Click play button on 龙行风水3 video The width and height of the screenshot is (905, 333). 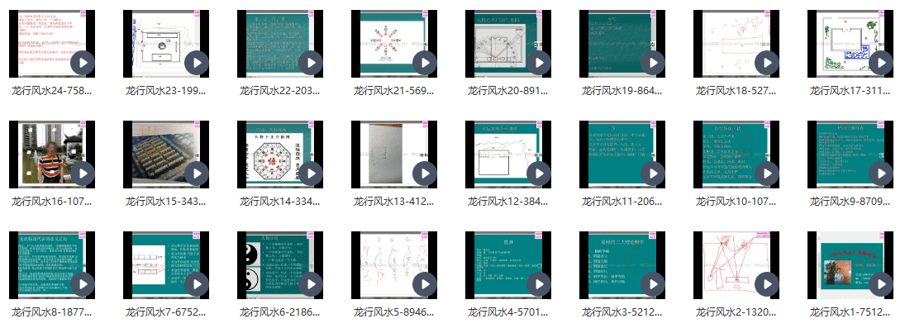653,284
